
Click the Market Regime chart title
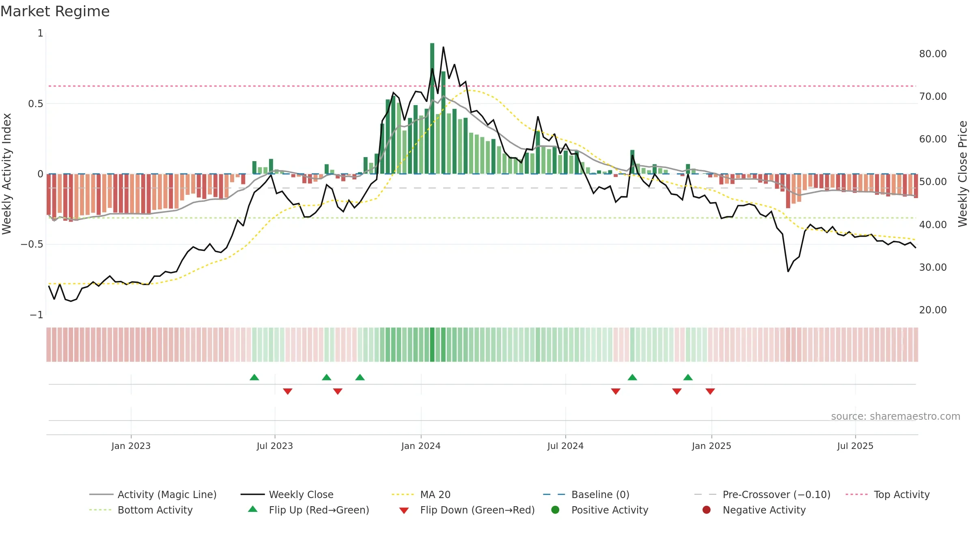pyautogui.click(x=55, y=11)
